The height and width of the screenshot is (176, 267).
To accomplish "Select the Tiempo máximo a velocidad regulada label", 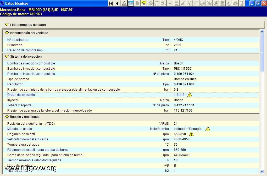I will click(34, 160).
